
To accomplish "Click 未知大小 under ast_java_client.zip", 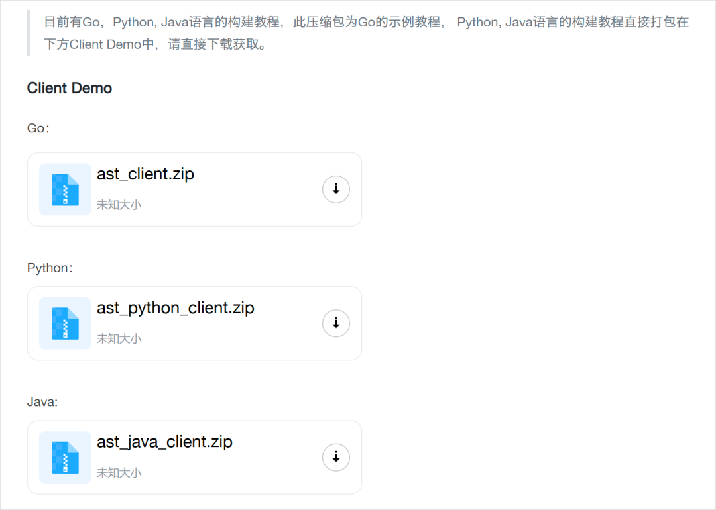I will click(119, 473).
